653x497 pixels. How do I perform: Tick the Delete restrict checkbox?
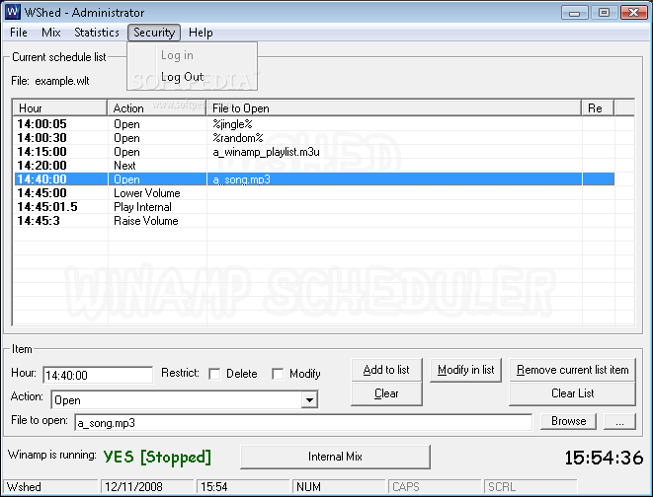[214, 374]
